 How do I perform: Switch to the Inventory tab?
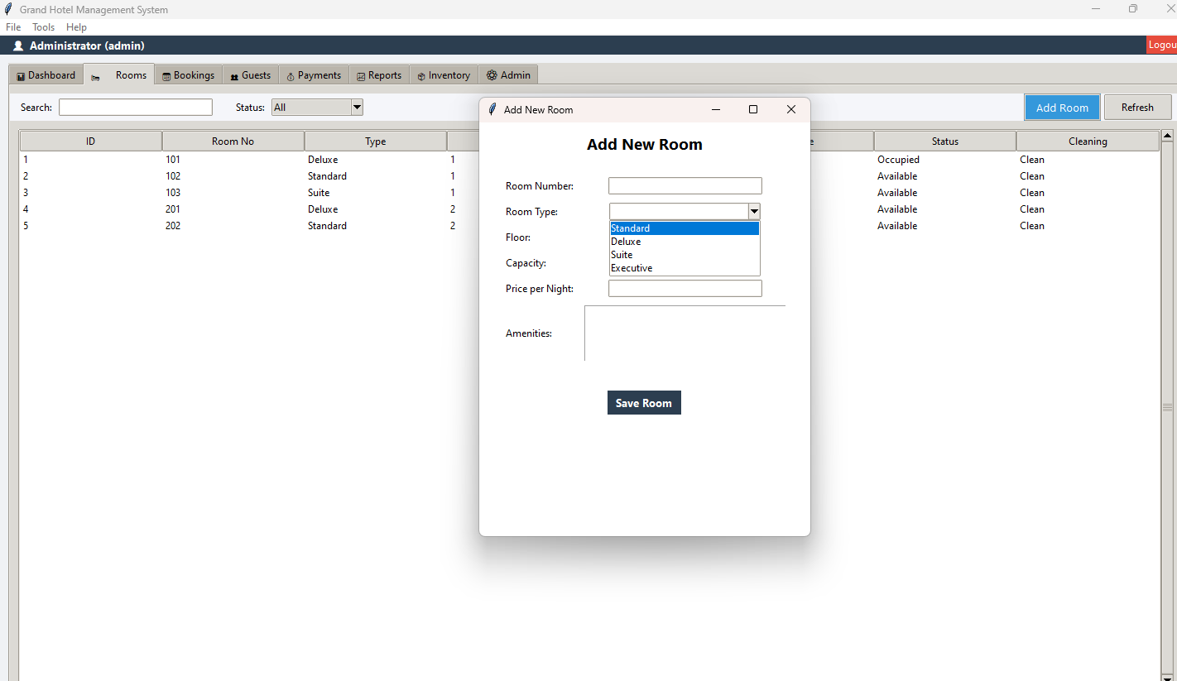(444, 75)
